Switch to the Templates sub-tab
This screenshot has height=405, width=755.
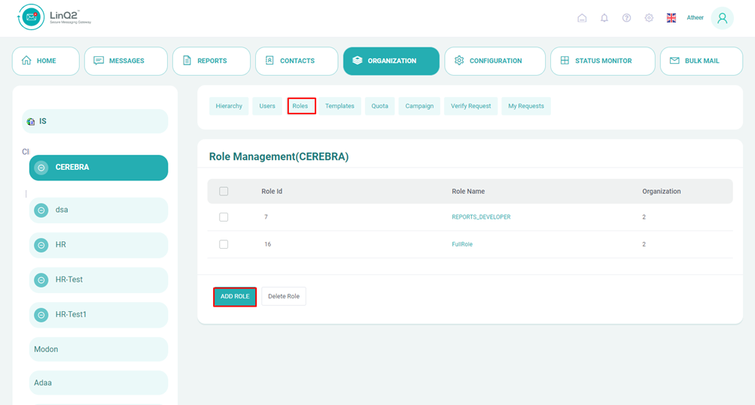click(x=339, y=106)
